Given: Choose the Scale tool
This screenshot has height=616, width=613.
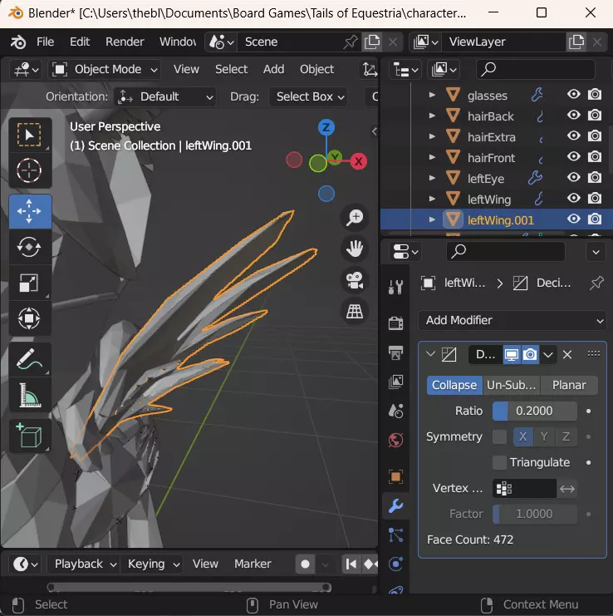Looking at the screenshot, I should pos(29,283).
